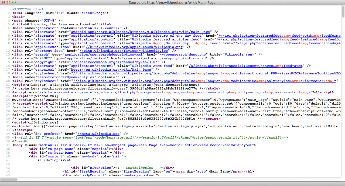Click the '<!DOCTYPE html>' declaration text
The width and height of the screenshot is (345, 186).
point(28,9)
